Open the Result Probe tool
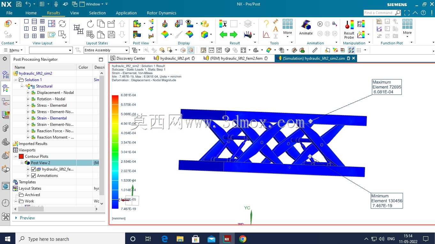The width and height of the screenshot is (435, 244). tap(349, 29)
